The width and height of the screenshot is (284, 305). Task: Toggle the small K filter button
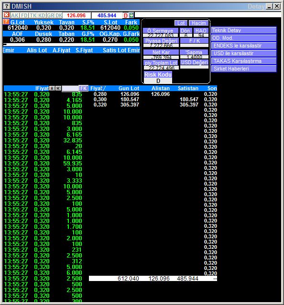[x=58, y=88]
